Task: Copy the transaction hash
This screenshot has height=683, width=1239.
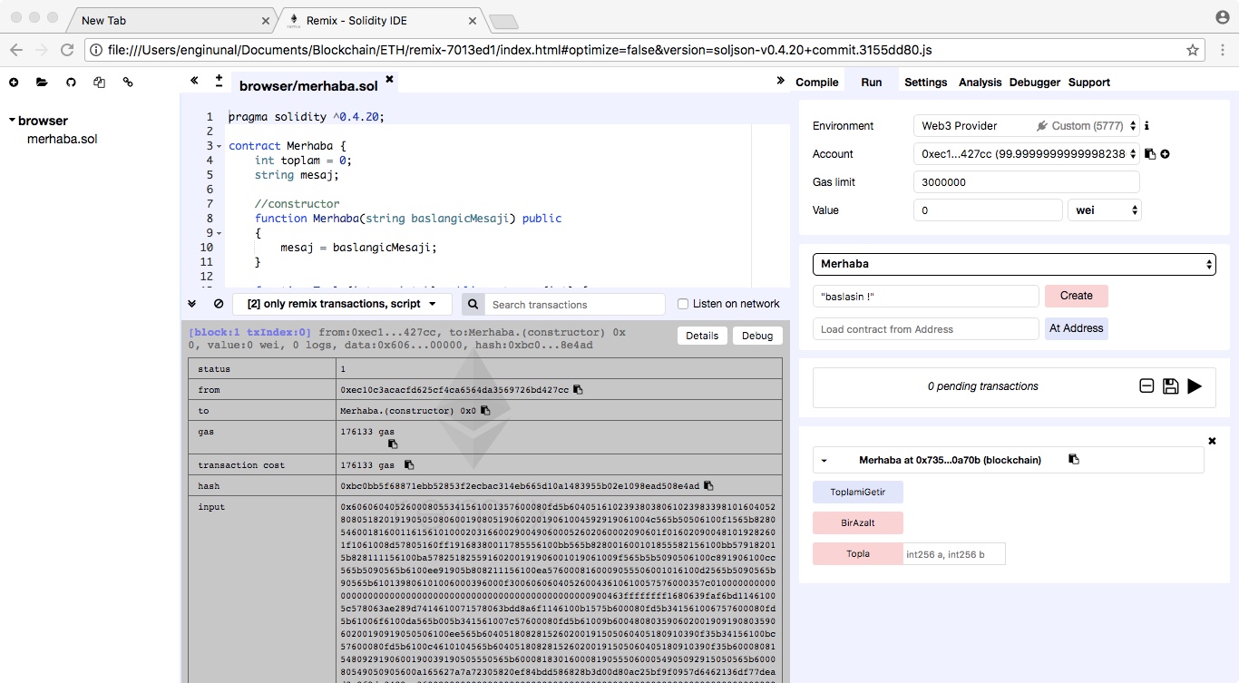Action: 708,486
